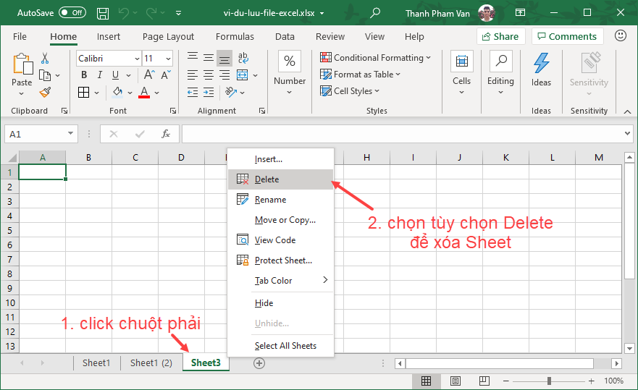
Task: Open the Calibri font name dropdown
Action: click(137, 59)
